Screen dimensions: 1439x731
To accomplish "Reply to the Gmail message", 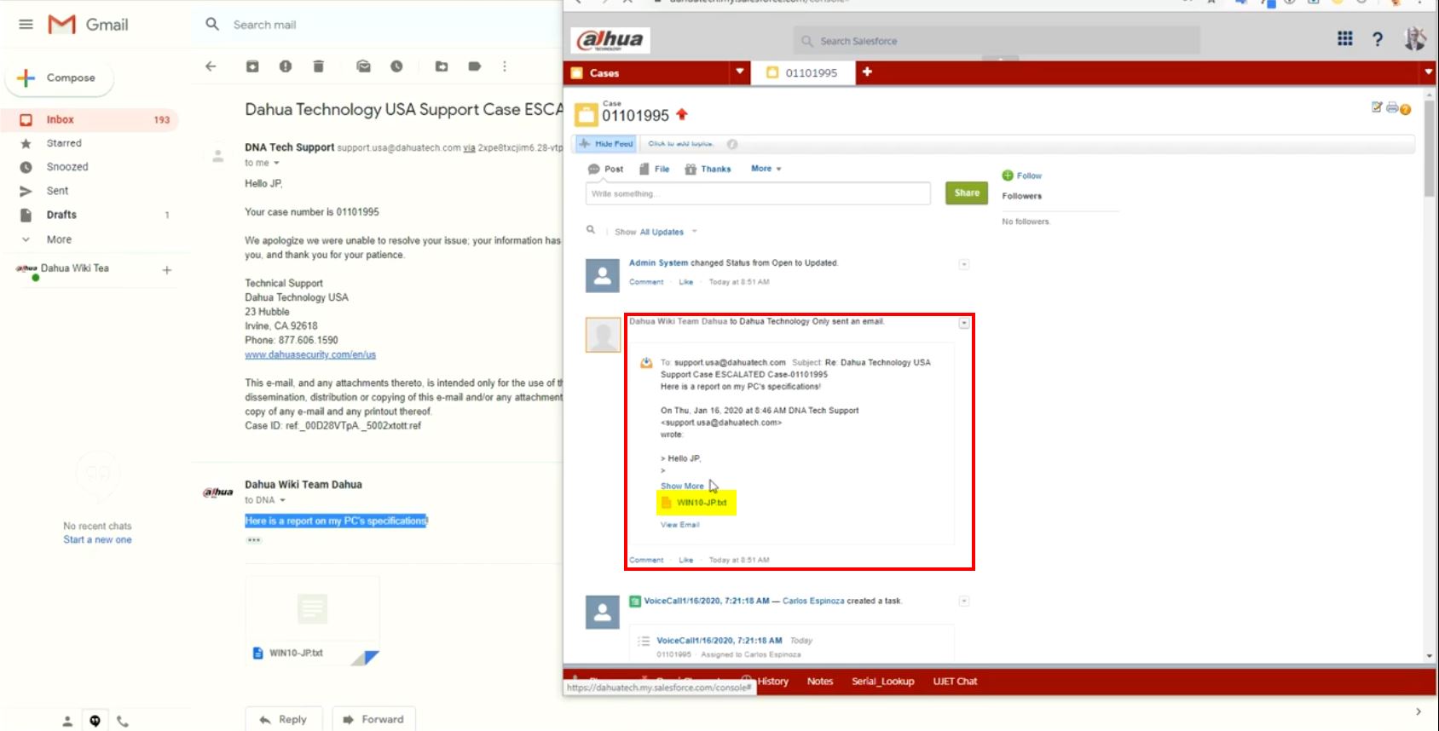I will click(x=283, y=719).
